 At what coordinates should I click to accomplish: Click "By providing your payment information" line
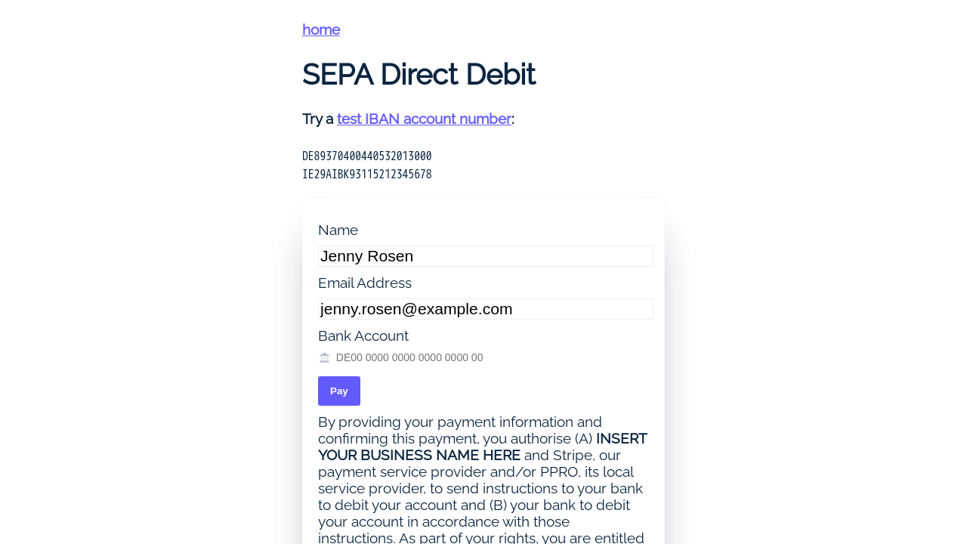click(x=459, y=422)
